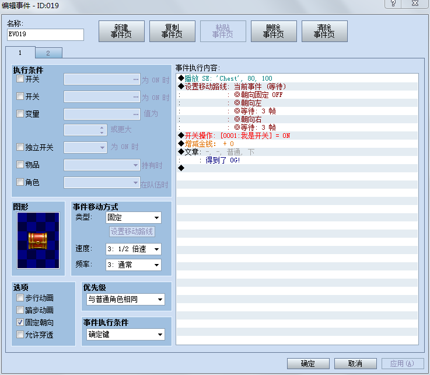Open the 速度 speed dropdown
The height and width of the screenshot is (375, 430).
(x=134, y=249)
